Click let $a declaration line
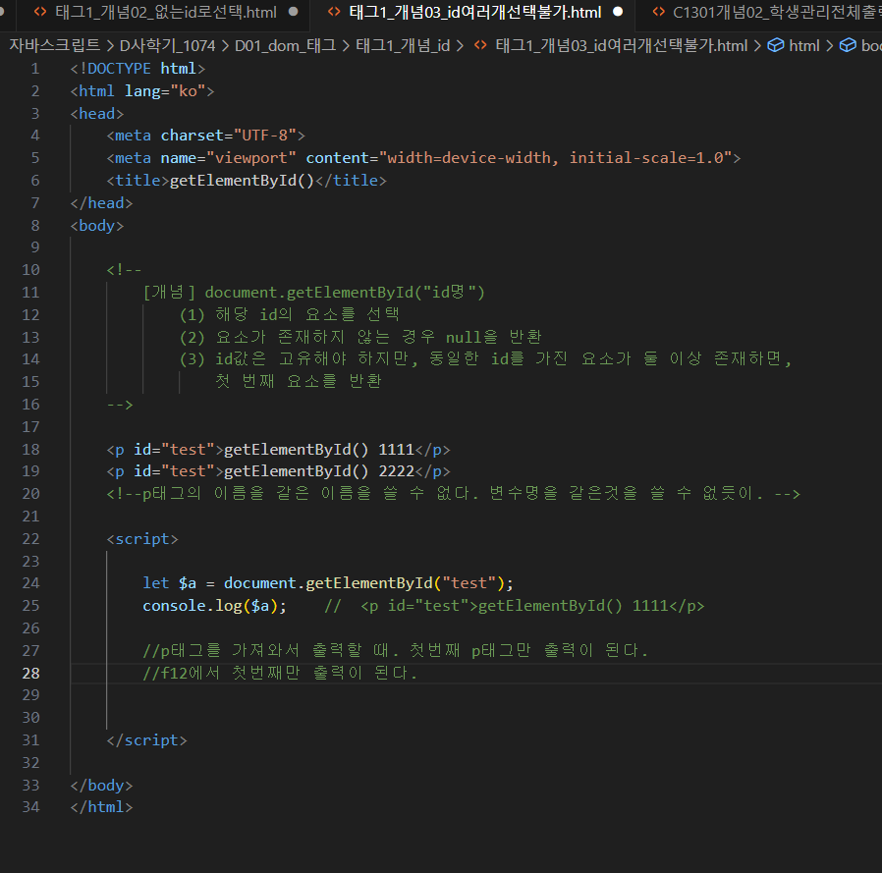This screenshot has width=882, height=873. pyautogui.click(x=328, y=583)
